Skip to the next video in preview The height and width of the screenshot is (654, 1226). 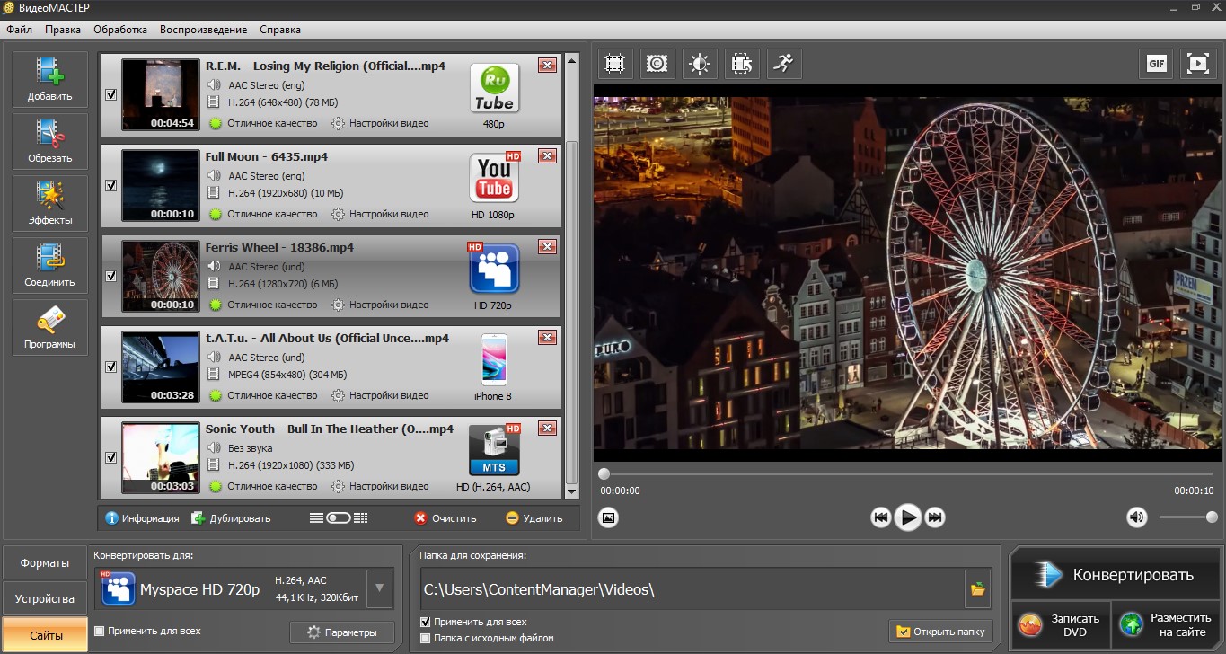click(935, 517)
